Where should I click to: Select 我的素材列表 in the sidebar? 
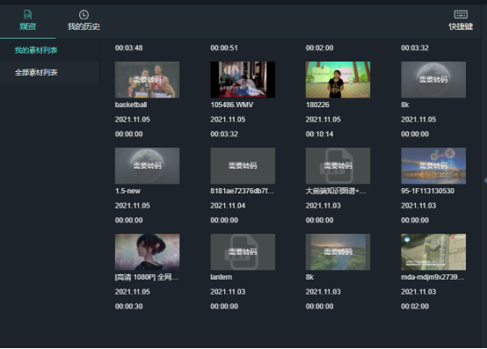(50, 50)
